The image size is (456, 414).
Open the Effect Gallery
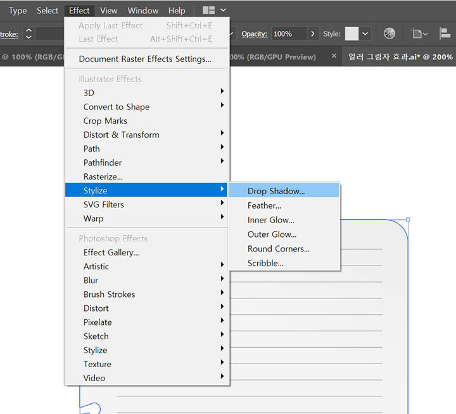click(x=147, y=252)
